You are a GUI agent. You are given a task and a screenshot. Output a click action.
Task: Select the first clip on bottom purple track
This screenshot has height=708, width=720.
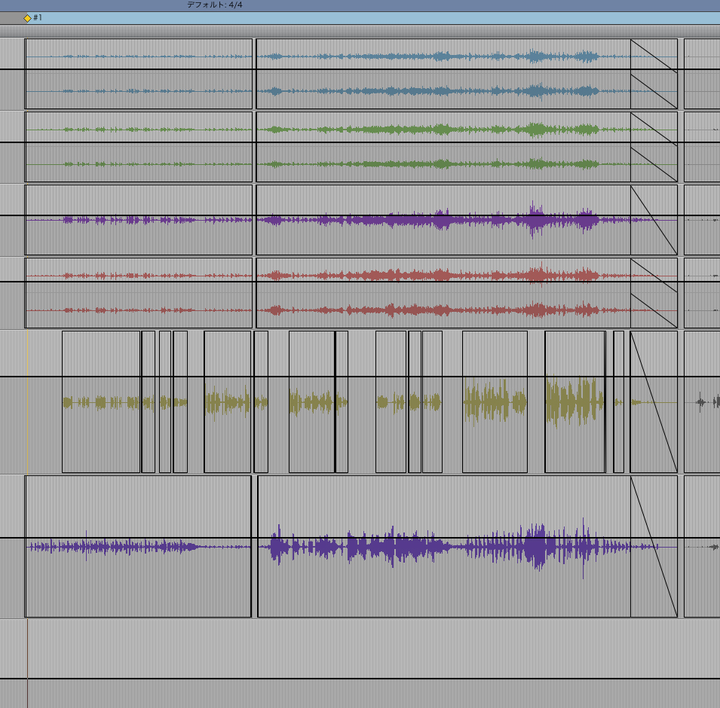tap(138, 546)
